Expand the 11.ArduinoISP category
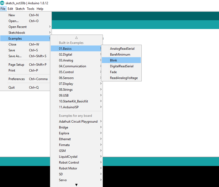219x187 pixels. (x=76, y=107)
